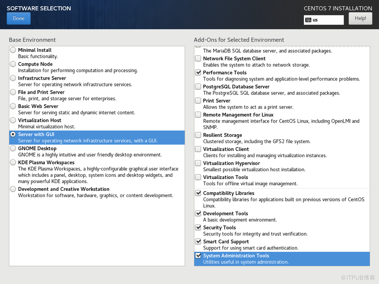Viewport: 379px width, 284px height.
Task: Uncheck Development Tools add-on
Action: (198, 214)
